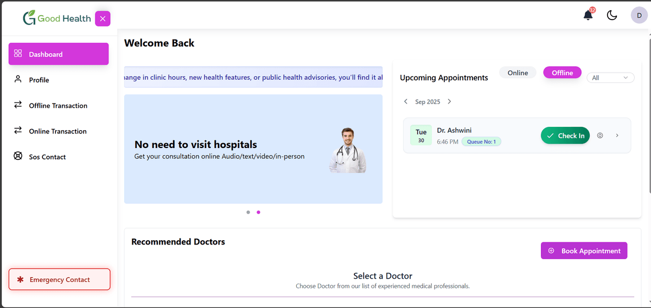Click the Offline Transaction arrows icon
This screenshot has height=308, width=651.
(x=18, y=105)
